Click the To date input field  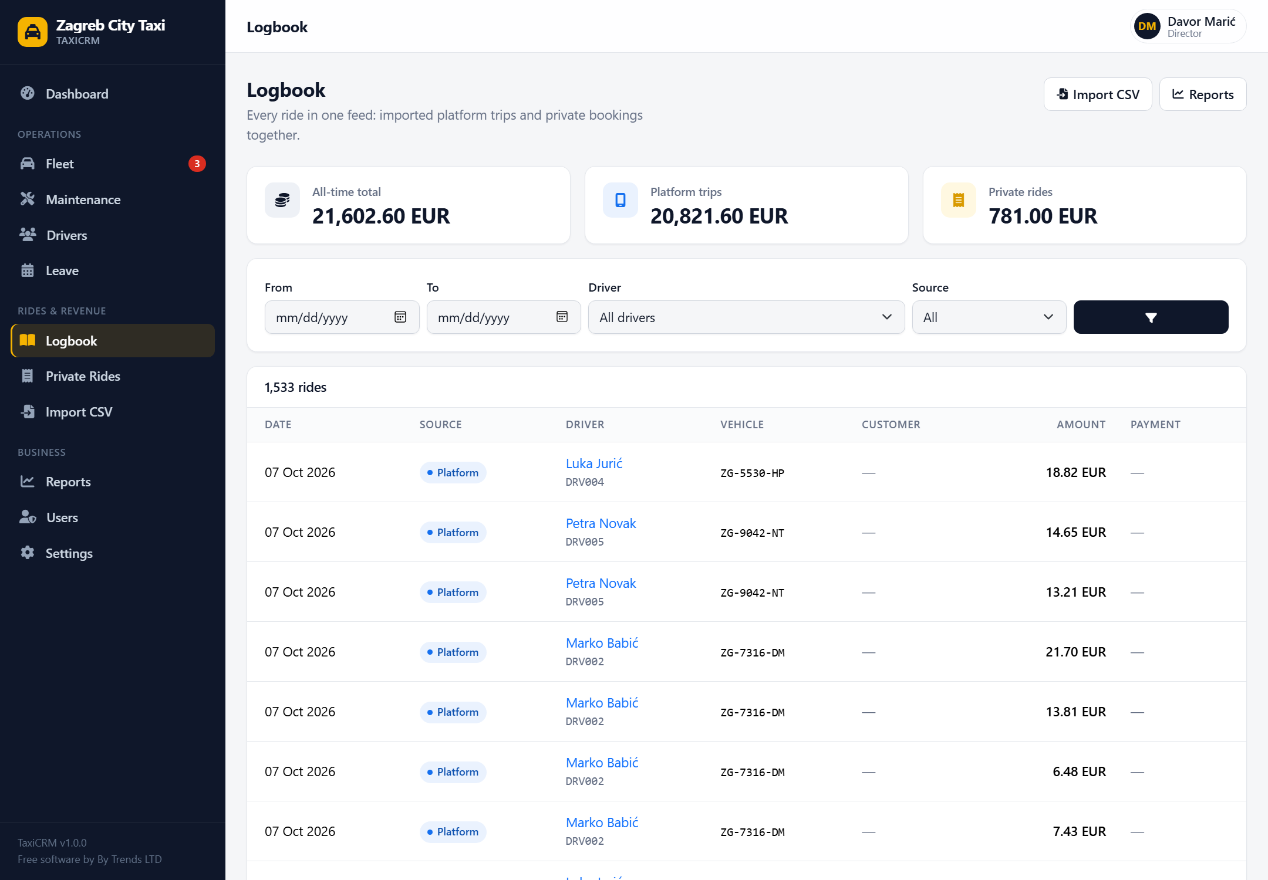[x=504, y=317]
